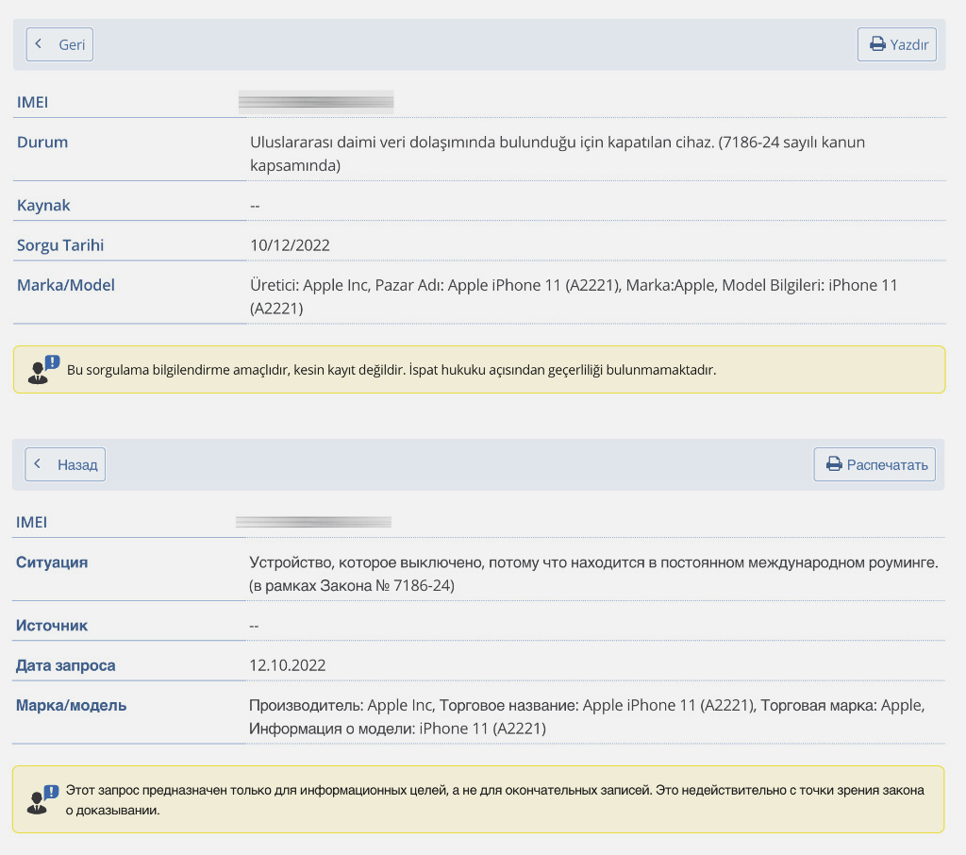Image resolution: width=966 pixels, height=855 pixels.
Task: Click the blurred IMEI value in Turkish section
Action: pyautogui.click(x=316, y=102)
